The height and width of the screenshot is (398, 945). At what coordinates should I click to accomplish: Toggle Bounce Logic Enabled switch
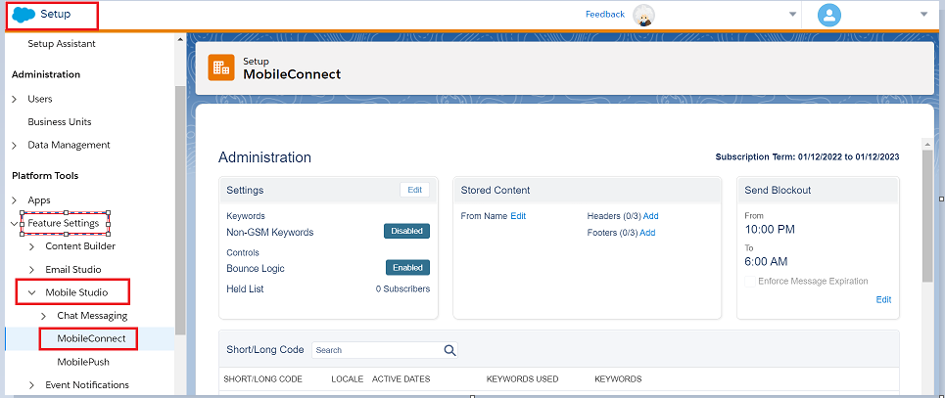pyautogui.click(x=407, y=267)
